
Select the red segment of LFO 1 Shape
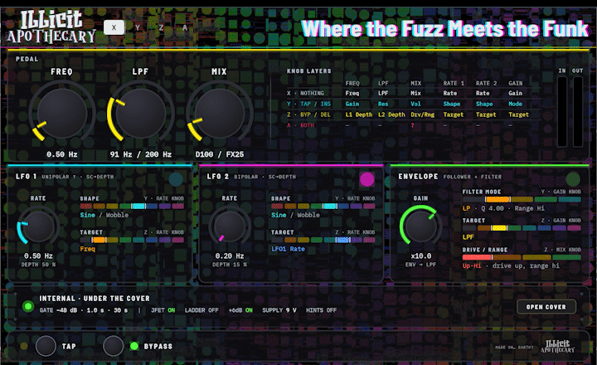click(86, 206)
